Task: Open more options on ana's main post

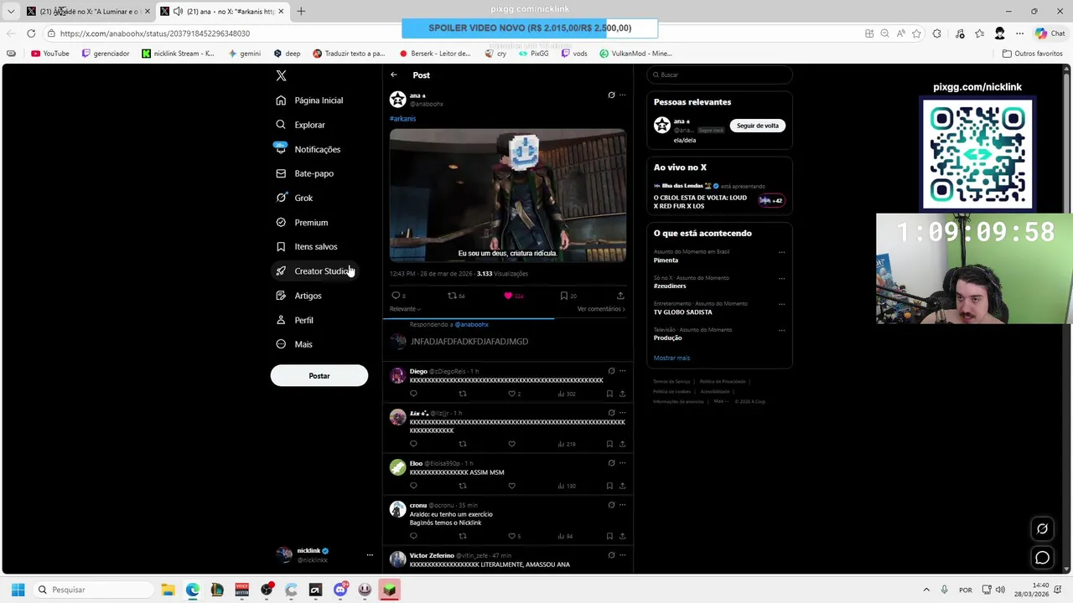Action: pos(622,95)
